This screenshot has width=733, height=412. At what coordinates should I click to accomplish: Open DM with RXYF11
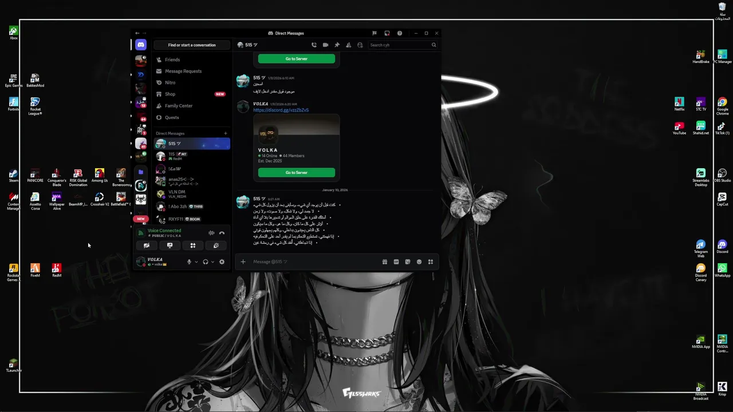(192, 219)
